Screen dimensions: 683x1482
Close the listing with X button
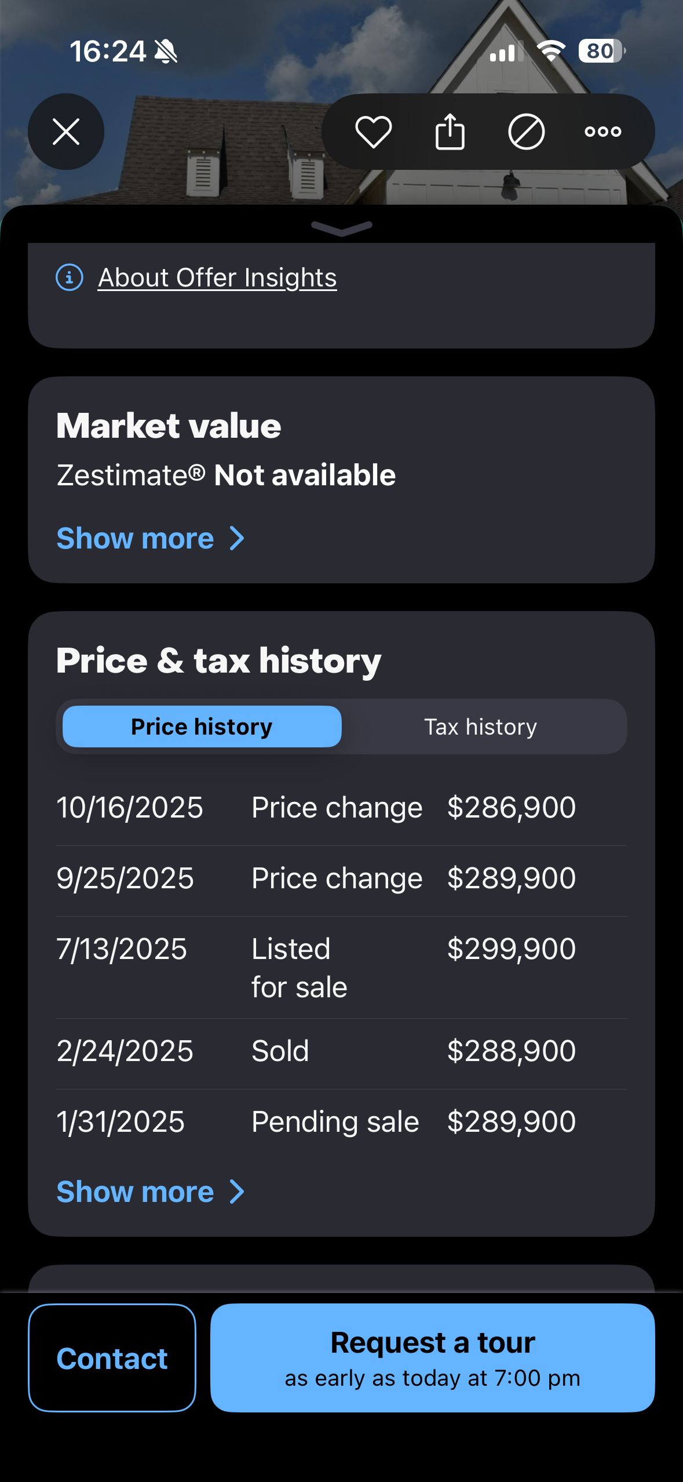click(66, 132)
